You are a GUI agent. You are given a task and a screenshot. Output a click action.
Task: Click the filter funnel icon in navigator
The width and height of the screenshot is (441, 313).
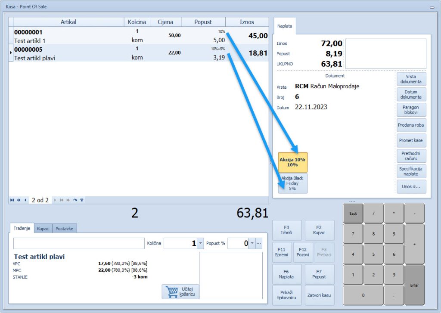click(82, 200)
